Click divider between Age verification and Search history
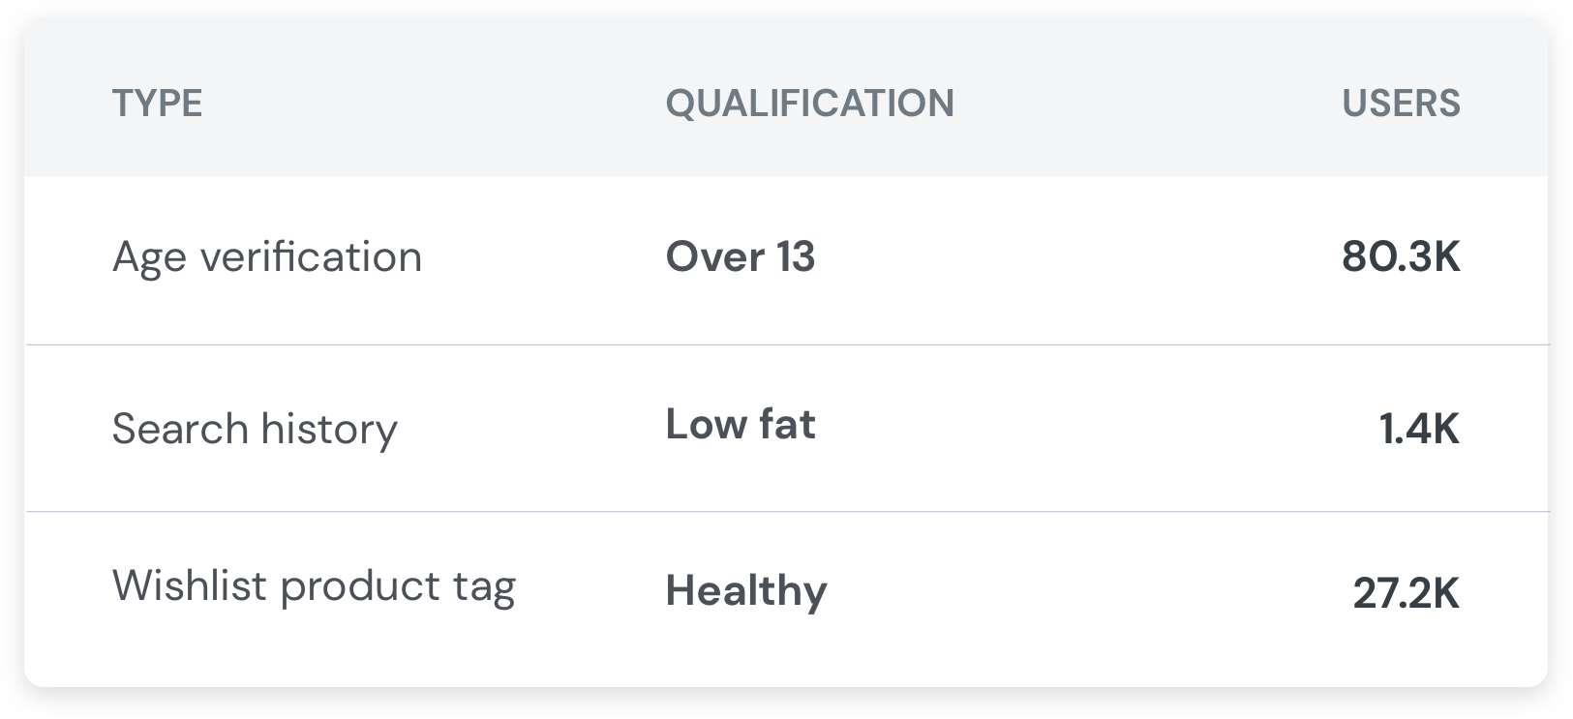The image size is (1573, 719). tap(786, 345)
